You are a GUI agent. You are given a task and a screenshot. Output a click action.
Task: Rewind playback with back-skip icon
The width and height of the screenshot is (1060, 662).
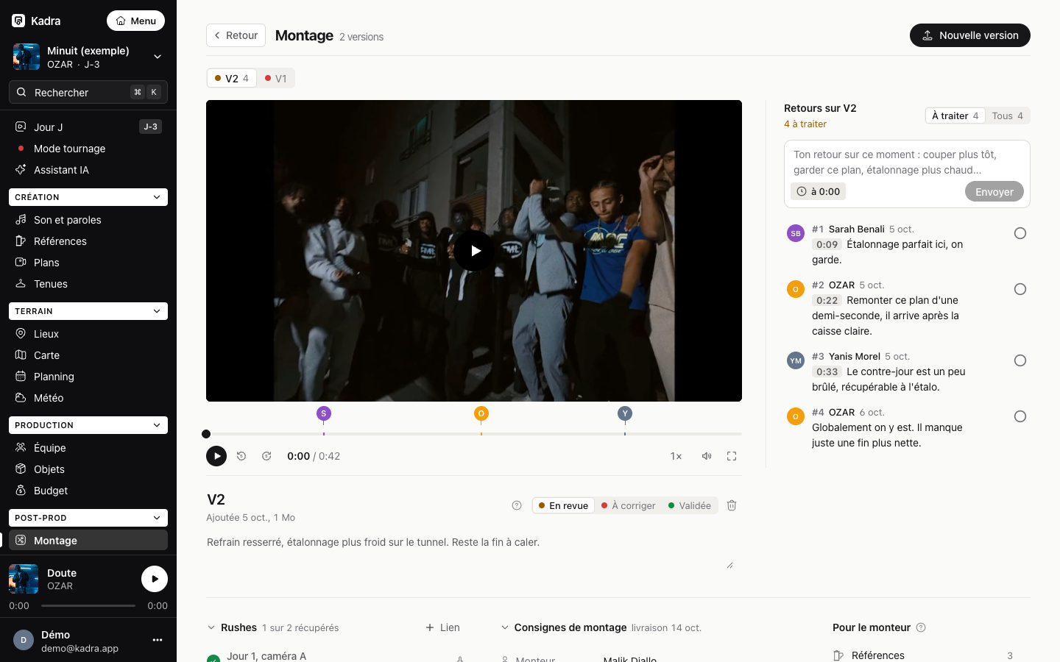click(x=241, y=456)
